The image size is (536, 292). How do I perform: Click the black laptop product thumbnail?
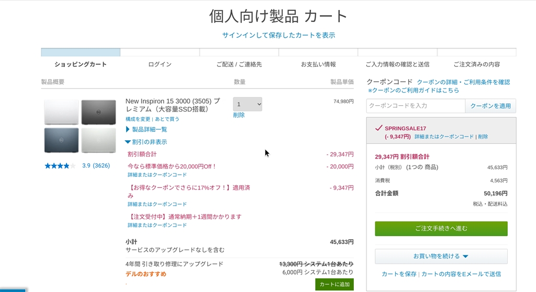pyautogui.click(x=98, y=112)
